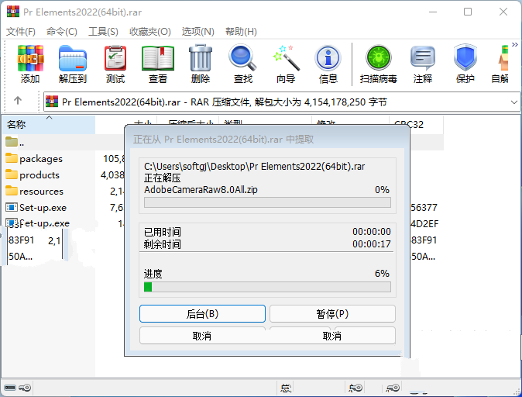Open the Tools (工具) menu
Viewport: 522px width, 397px height.
click(103, 32)
